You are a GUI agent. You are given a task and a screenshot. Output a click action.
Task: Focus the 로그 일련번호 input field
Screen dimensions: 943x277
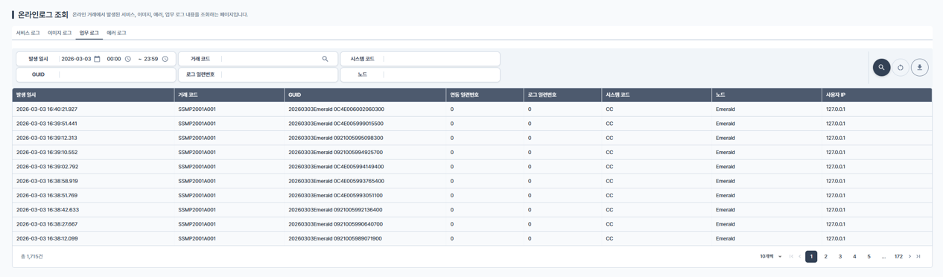(279, 74)
